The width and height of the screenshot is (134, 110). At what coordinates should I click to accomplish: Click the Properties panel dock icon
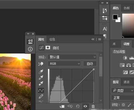point(30,42)
